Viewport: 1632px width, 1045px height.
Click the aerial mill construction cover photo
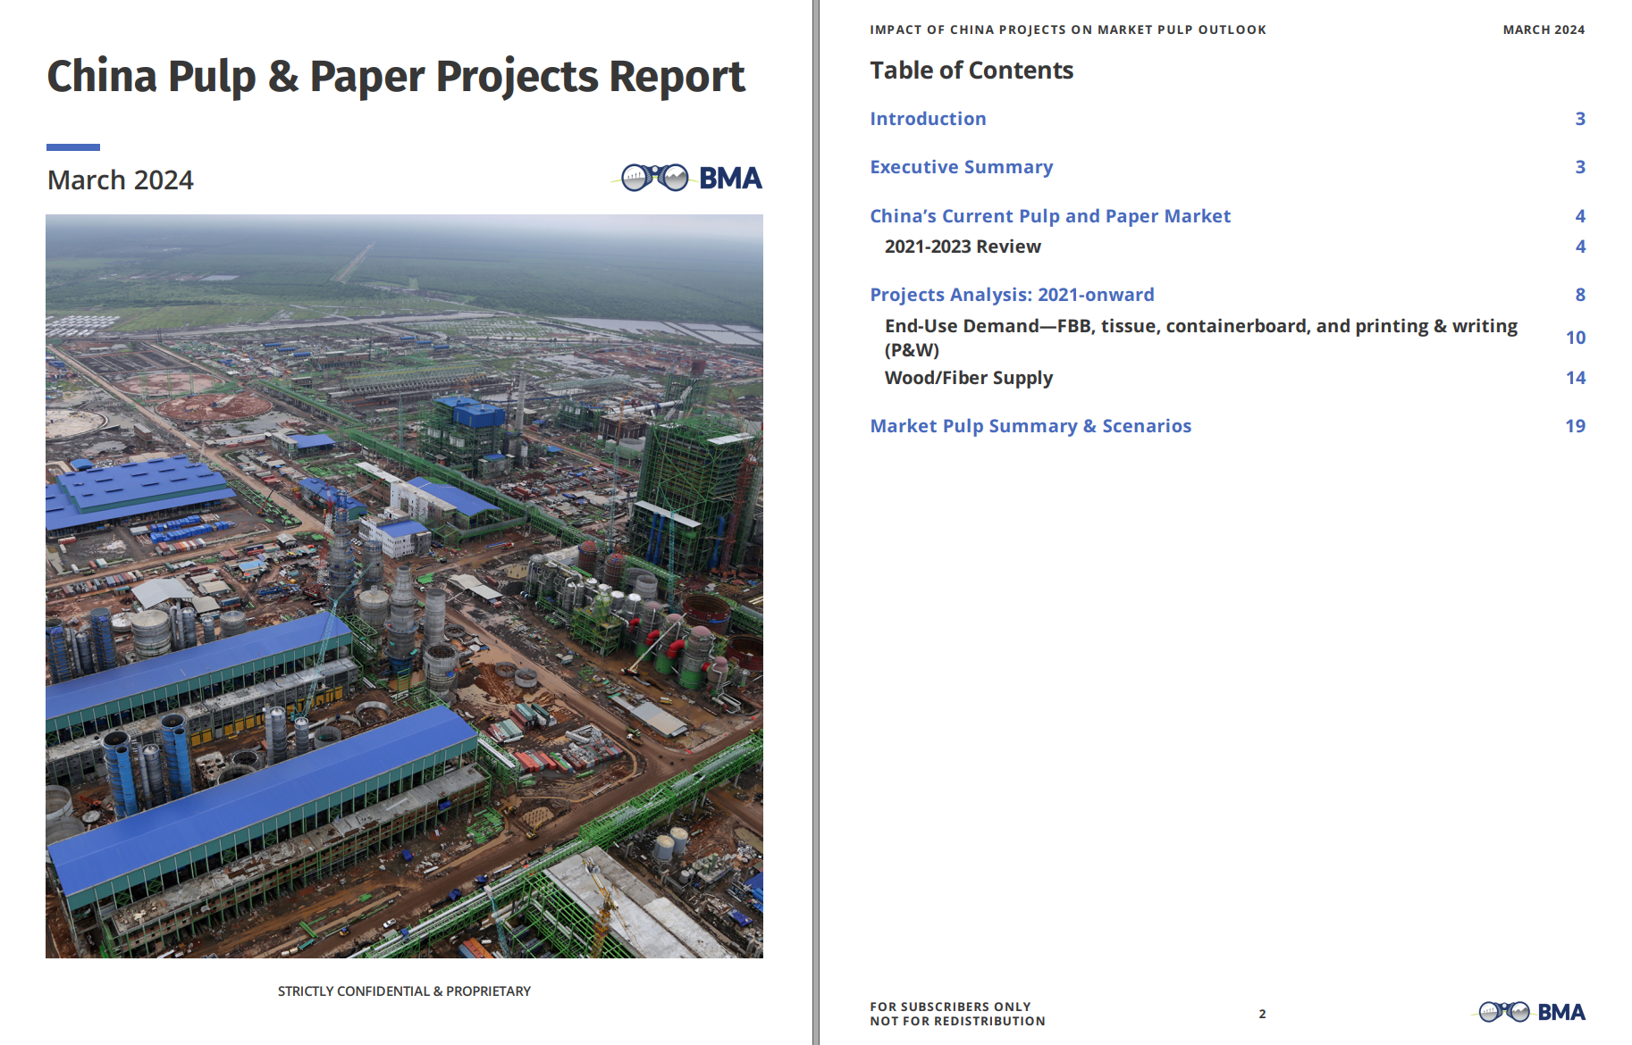click(x=404, y=586)
